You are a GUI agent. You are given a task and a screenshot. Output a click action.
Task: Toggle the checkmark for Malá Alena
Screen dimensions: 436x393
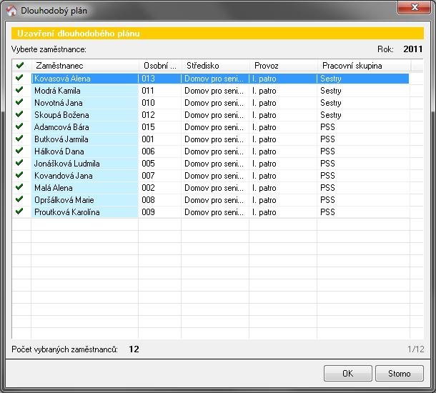click(19, 187)
